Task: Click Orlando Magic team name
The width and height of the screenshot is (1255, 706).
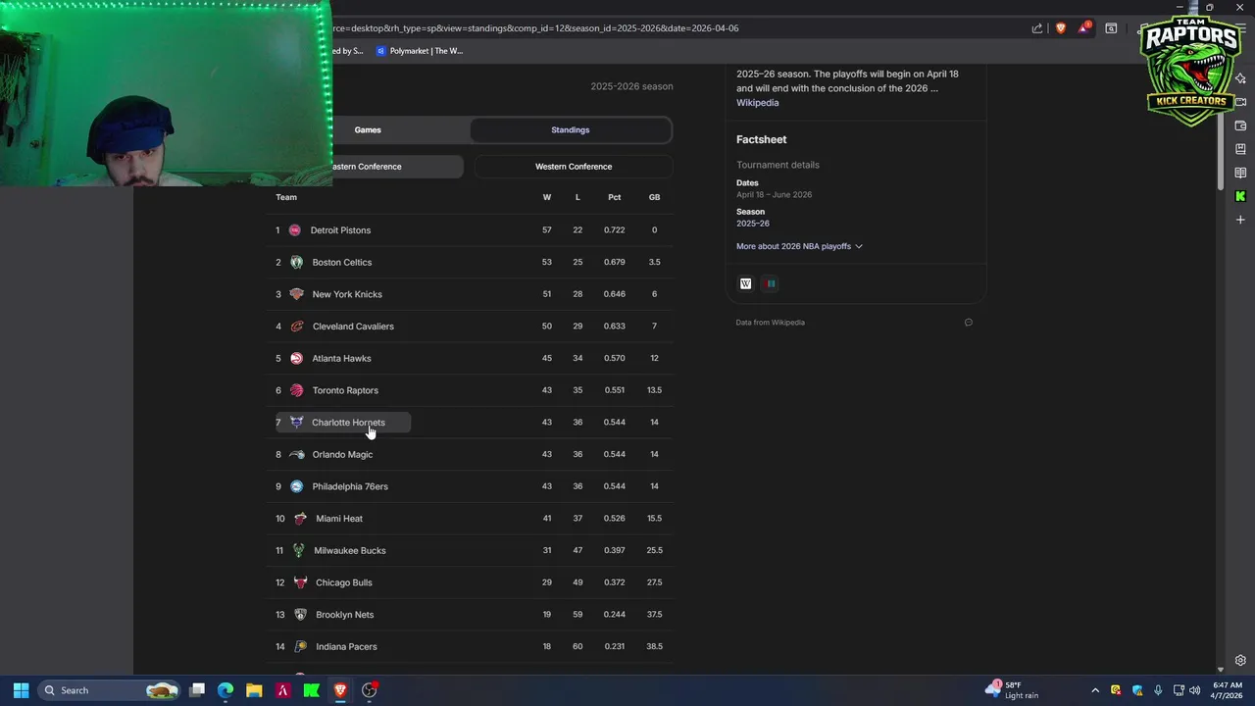Action: [342, 455]
